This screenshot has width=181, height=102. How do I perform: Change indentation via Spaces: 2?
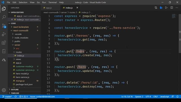139,97
